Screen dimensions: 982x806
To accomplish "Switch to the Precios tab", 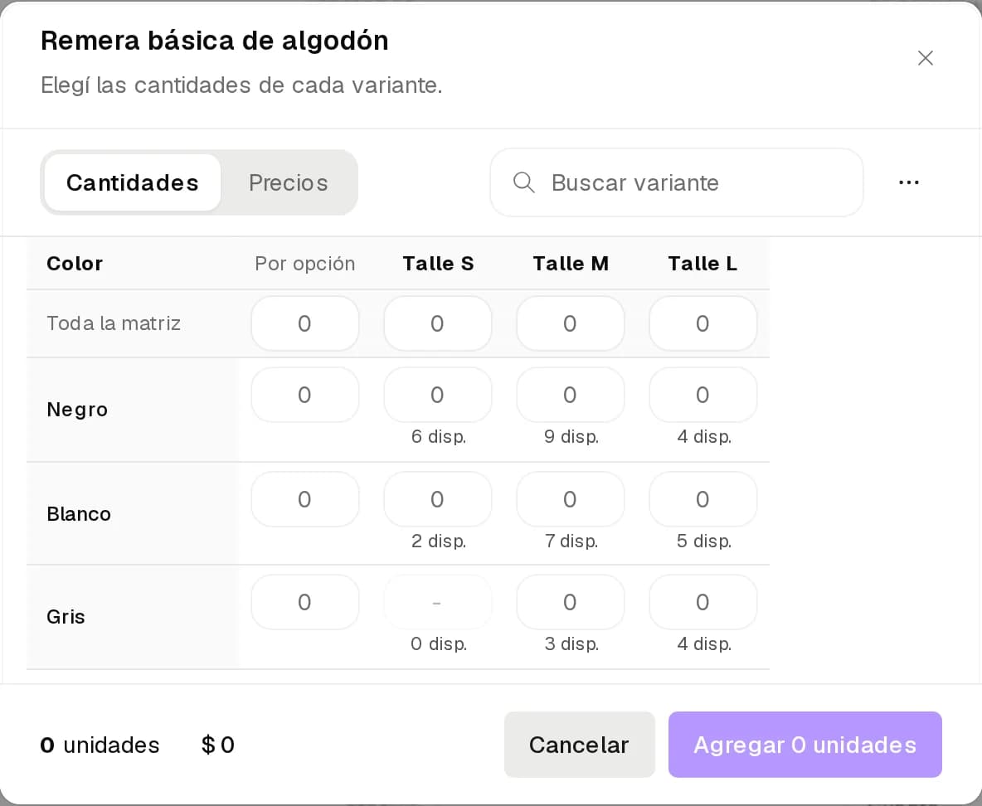I will (x=288, y=182).
